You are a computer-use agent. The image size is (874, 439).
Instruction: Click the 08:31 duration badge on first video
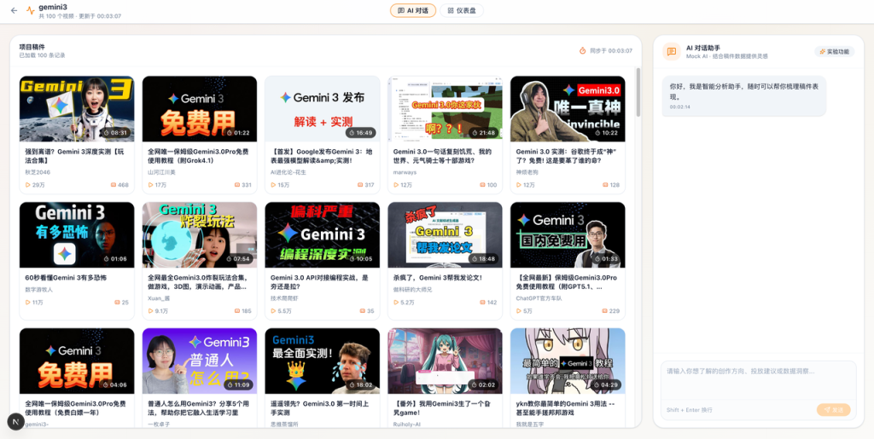pos(116,133)
